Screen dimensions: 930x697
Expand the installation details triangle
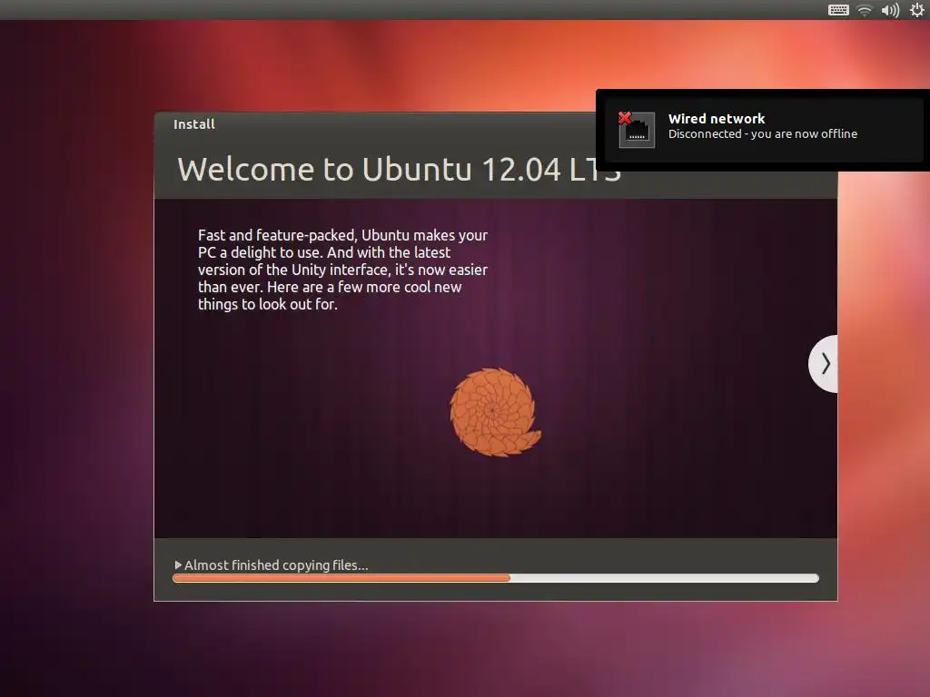click(178, 564)
